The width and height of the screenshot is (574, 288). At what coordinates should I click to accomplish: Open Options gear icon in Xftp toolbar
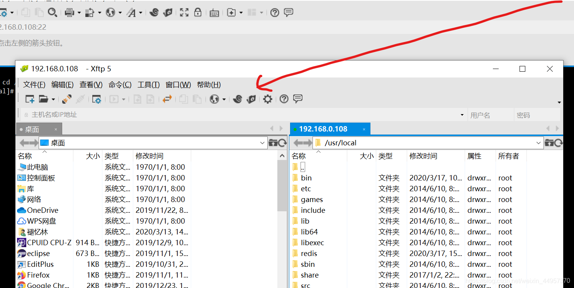[x=268, y=99]
